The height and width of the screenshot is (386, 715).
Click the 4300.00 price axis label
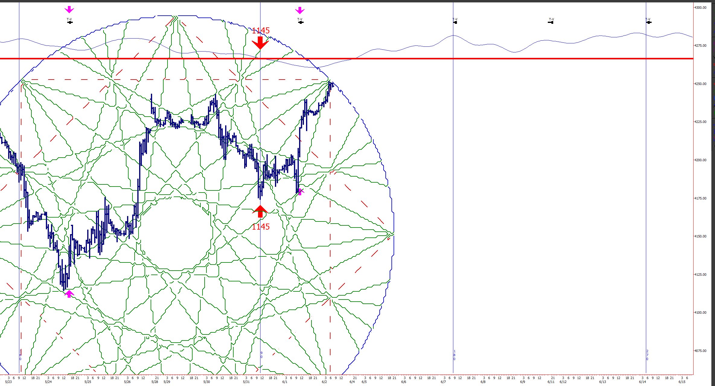(701, 8)
